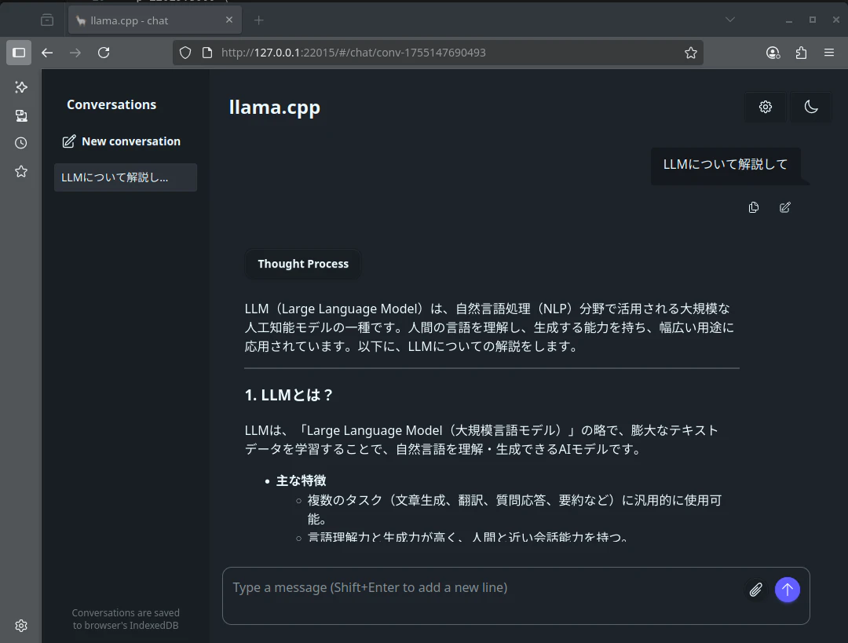Open the Firefox account icon
The height and width of the screenshot is (643, 848).
tap(773, 53)
